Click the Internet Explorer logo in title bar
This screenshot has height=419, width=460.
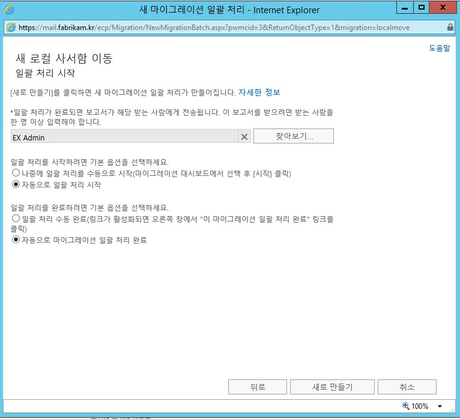pos(9,10)
